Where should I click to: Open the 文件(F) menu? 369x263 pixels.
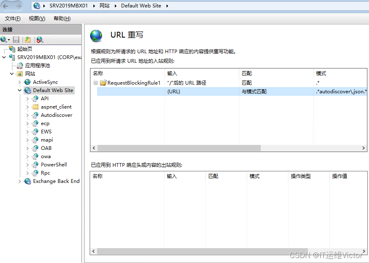(12, 18)
